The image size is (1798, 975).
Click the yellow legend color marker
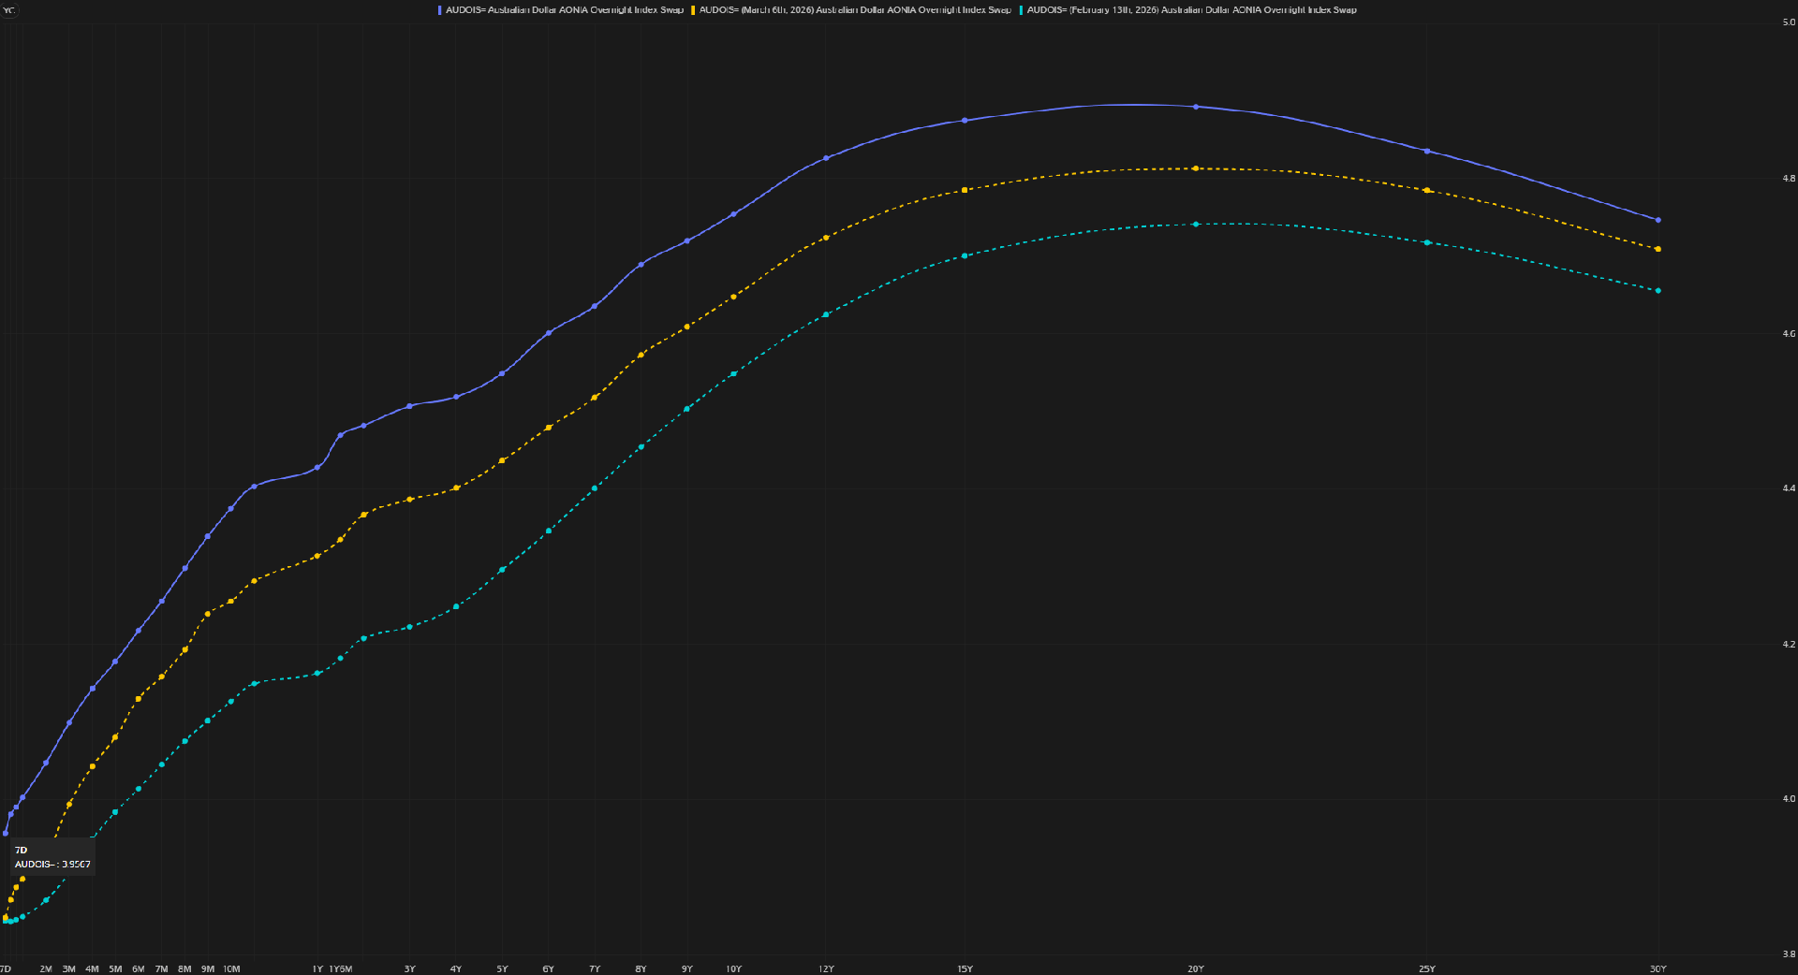pyautogui.click(x=693, y=10)
